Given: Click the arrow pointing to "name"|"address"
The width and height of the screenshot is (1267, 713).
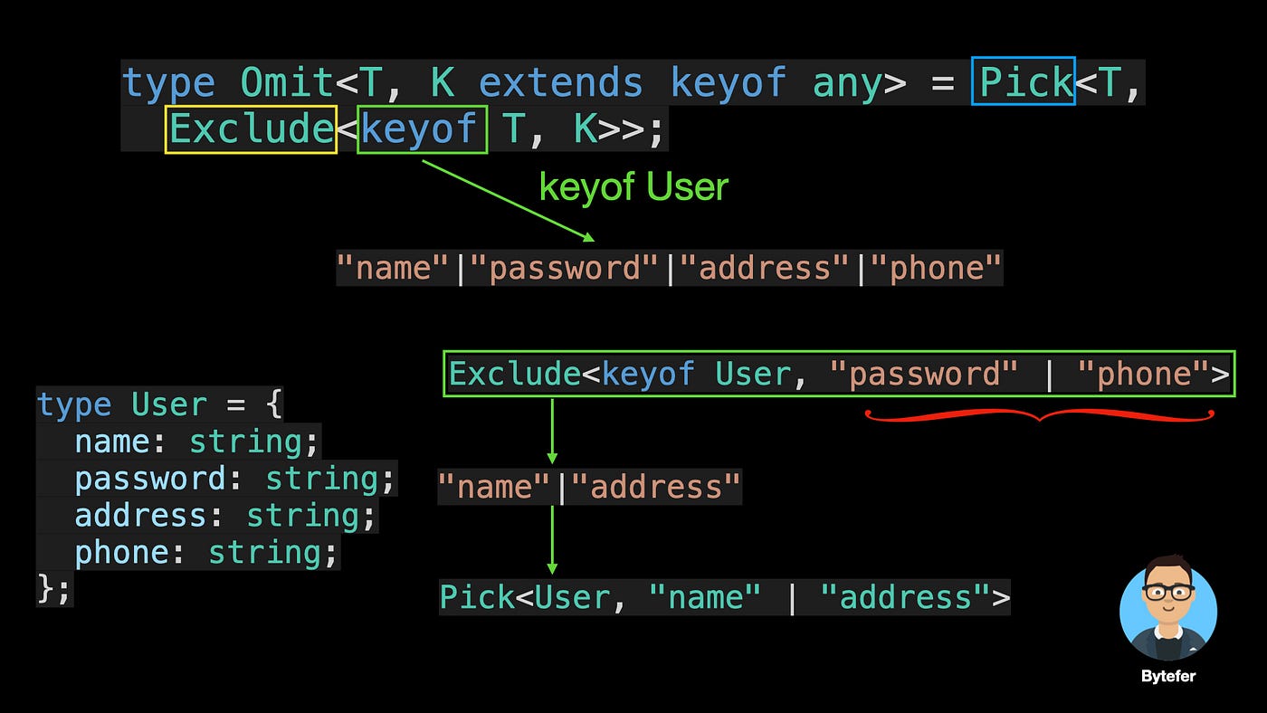Looking at the screenshot, I should click(552, 432).
